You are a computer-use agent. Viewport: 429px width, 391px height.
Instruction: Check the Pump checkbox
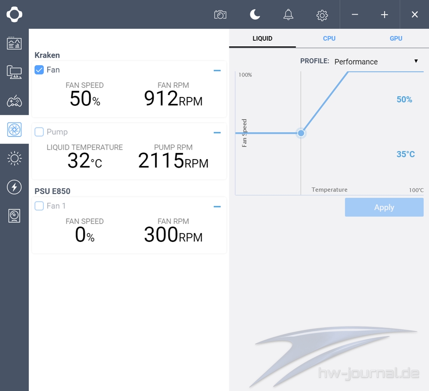click(39, 132)
